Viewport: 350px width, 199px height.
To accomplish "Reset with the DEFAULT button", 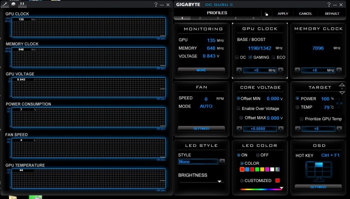I will tap(332, 14).
